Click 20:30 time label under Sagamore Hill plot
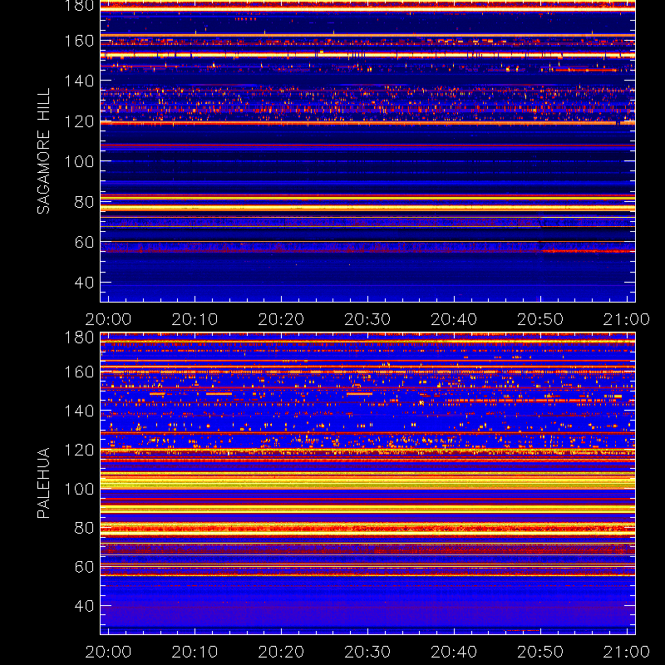The image size is (665, 665). coord(367,319)
